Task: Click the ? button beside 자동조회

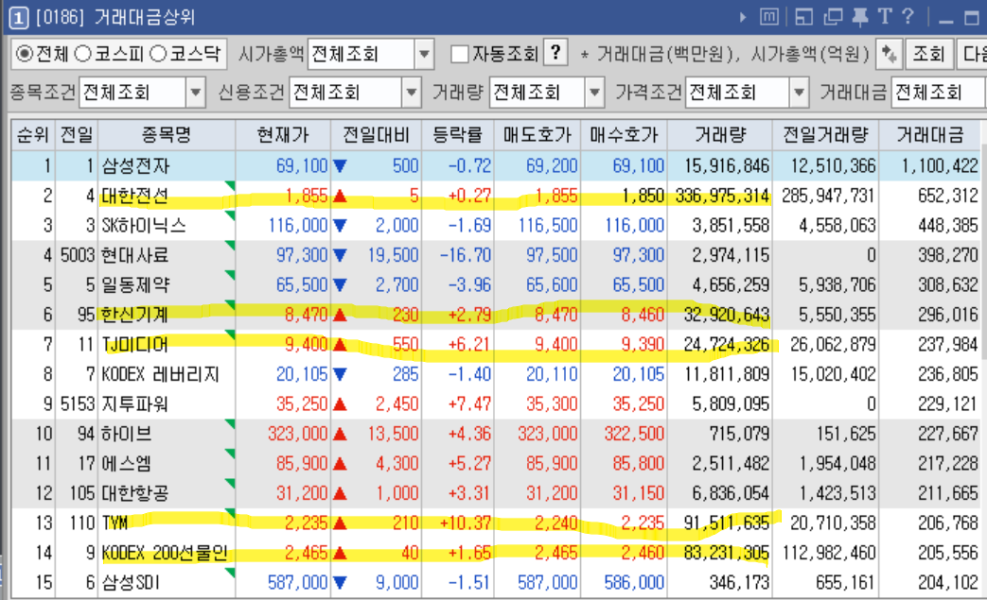Action: pos(555,53)
